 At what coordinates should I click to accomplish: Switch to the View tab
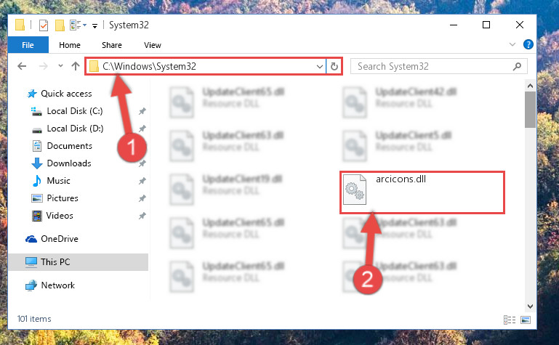point(153,45)
